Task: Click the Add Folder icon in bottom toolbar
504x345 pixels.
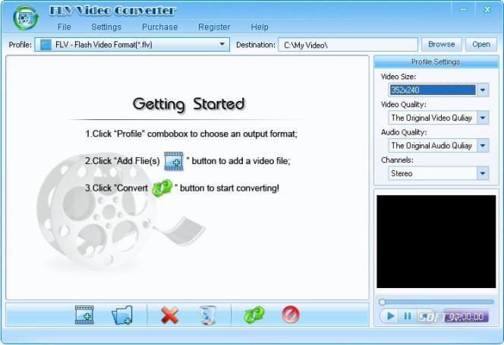Action: point(122,315)
